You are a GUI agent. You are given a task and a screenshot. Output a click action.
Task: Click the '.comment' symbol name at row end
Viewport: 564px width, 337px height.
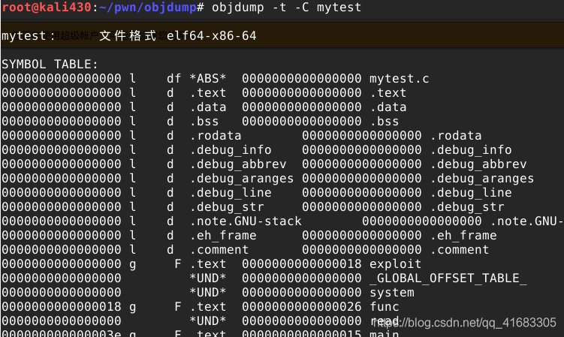(460, 250)
